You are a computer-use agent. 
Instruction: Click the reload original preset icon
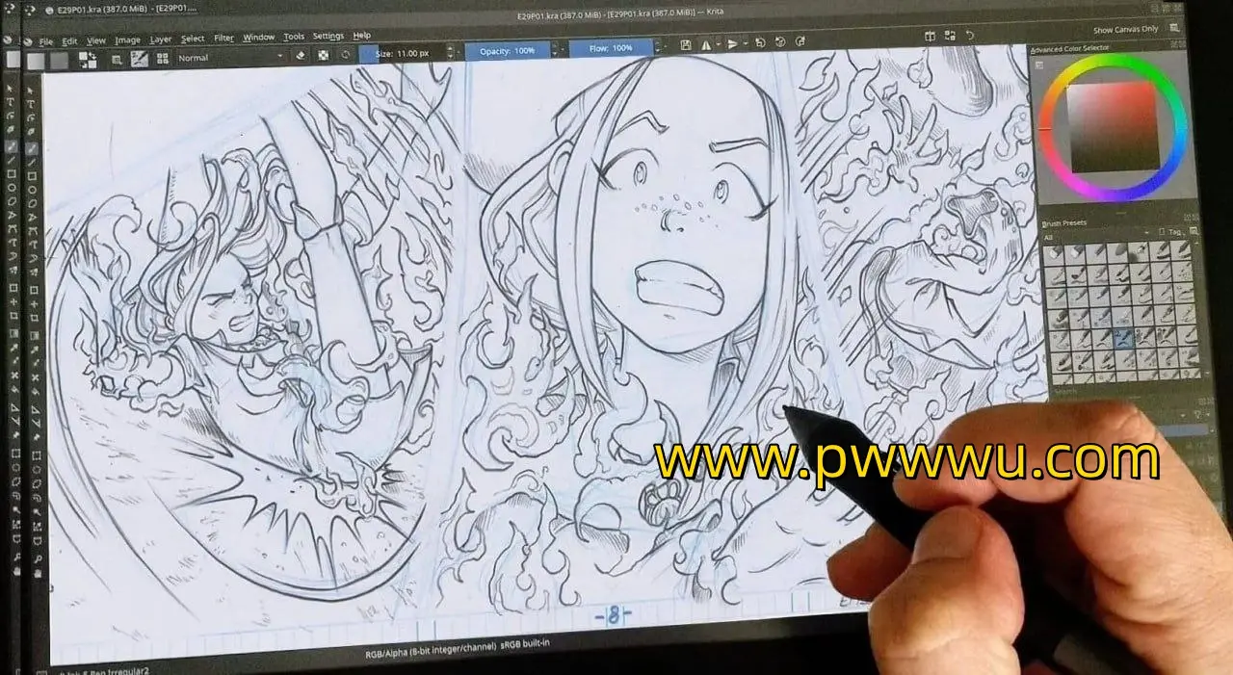pos(347,56)
